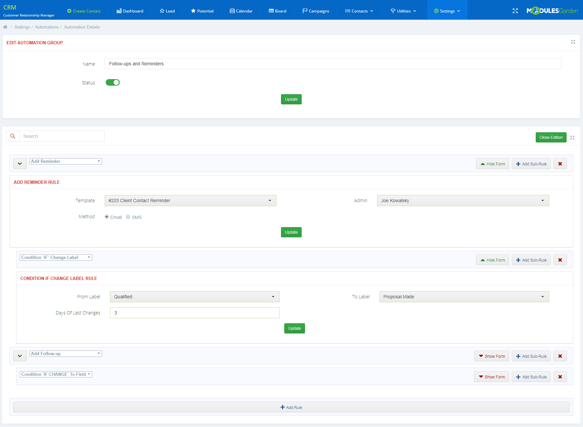Select the Email method radio button
Screen dimensions: 583x427
[107, 217]
